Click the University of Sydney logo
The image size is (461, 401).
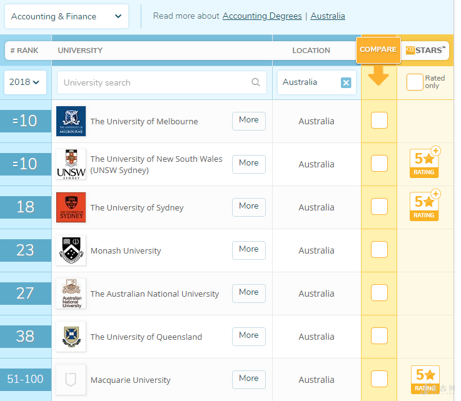[x=71, y=207]
